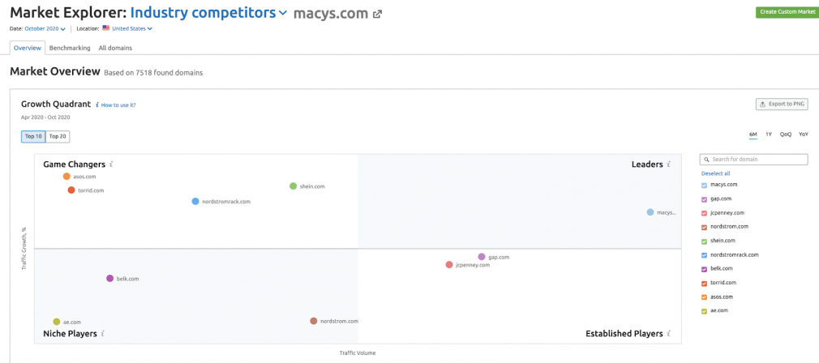Screen dimensions: 819x363
Task: Uncheck shein.com in domain list
Action: point(704,241)
